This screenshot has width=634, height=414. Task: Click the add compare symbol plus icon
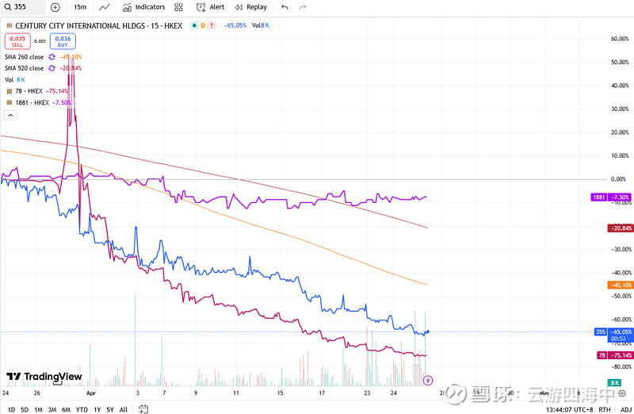(x=55, y=7)
